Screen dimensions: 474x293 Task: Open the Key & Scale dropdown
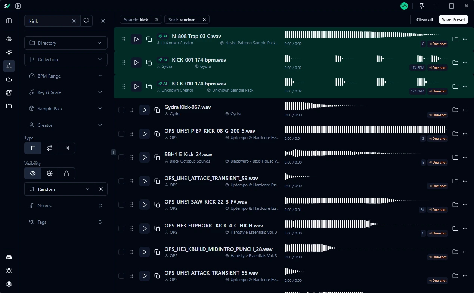(66, 92)
